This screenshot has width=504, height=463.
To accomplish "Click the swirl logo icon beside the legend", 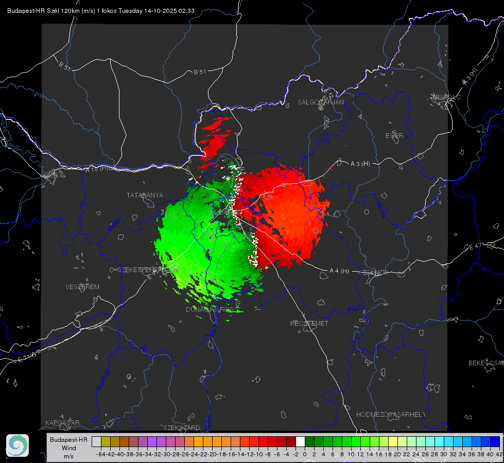I will [x=18, y=446].
